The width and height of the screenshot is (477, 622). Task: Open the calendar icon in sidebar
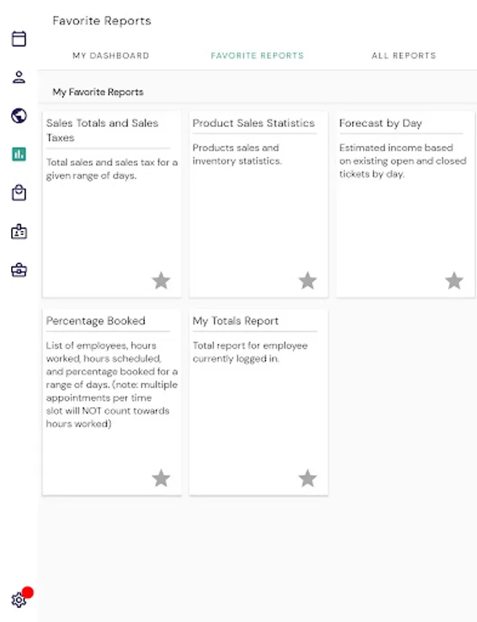[19, 39]
